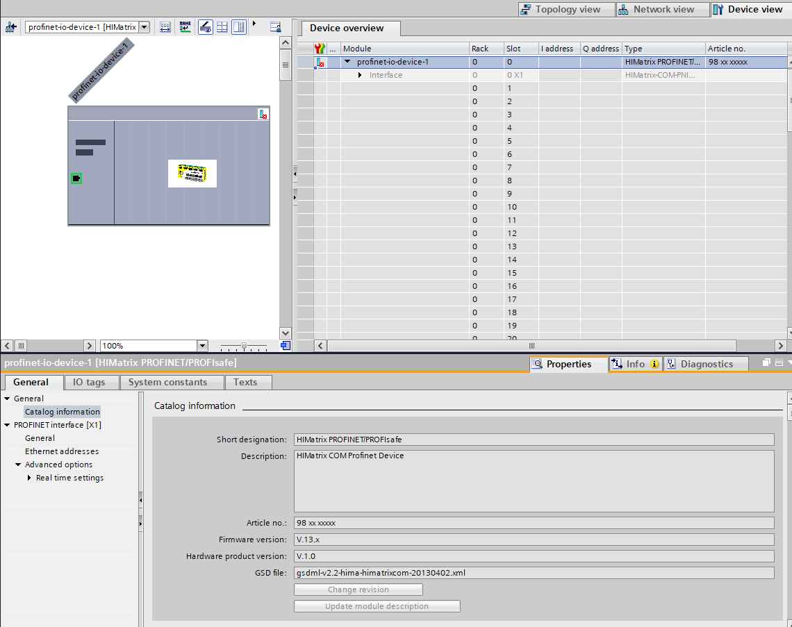Toggle the device overview column view button
The width and height of the screenshot is (792, 627).
(x=239, y=27)
